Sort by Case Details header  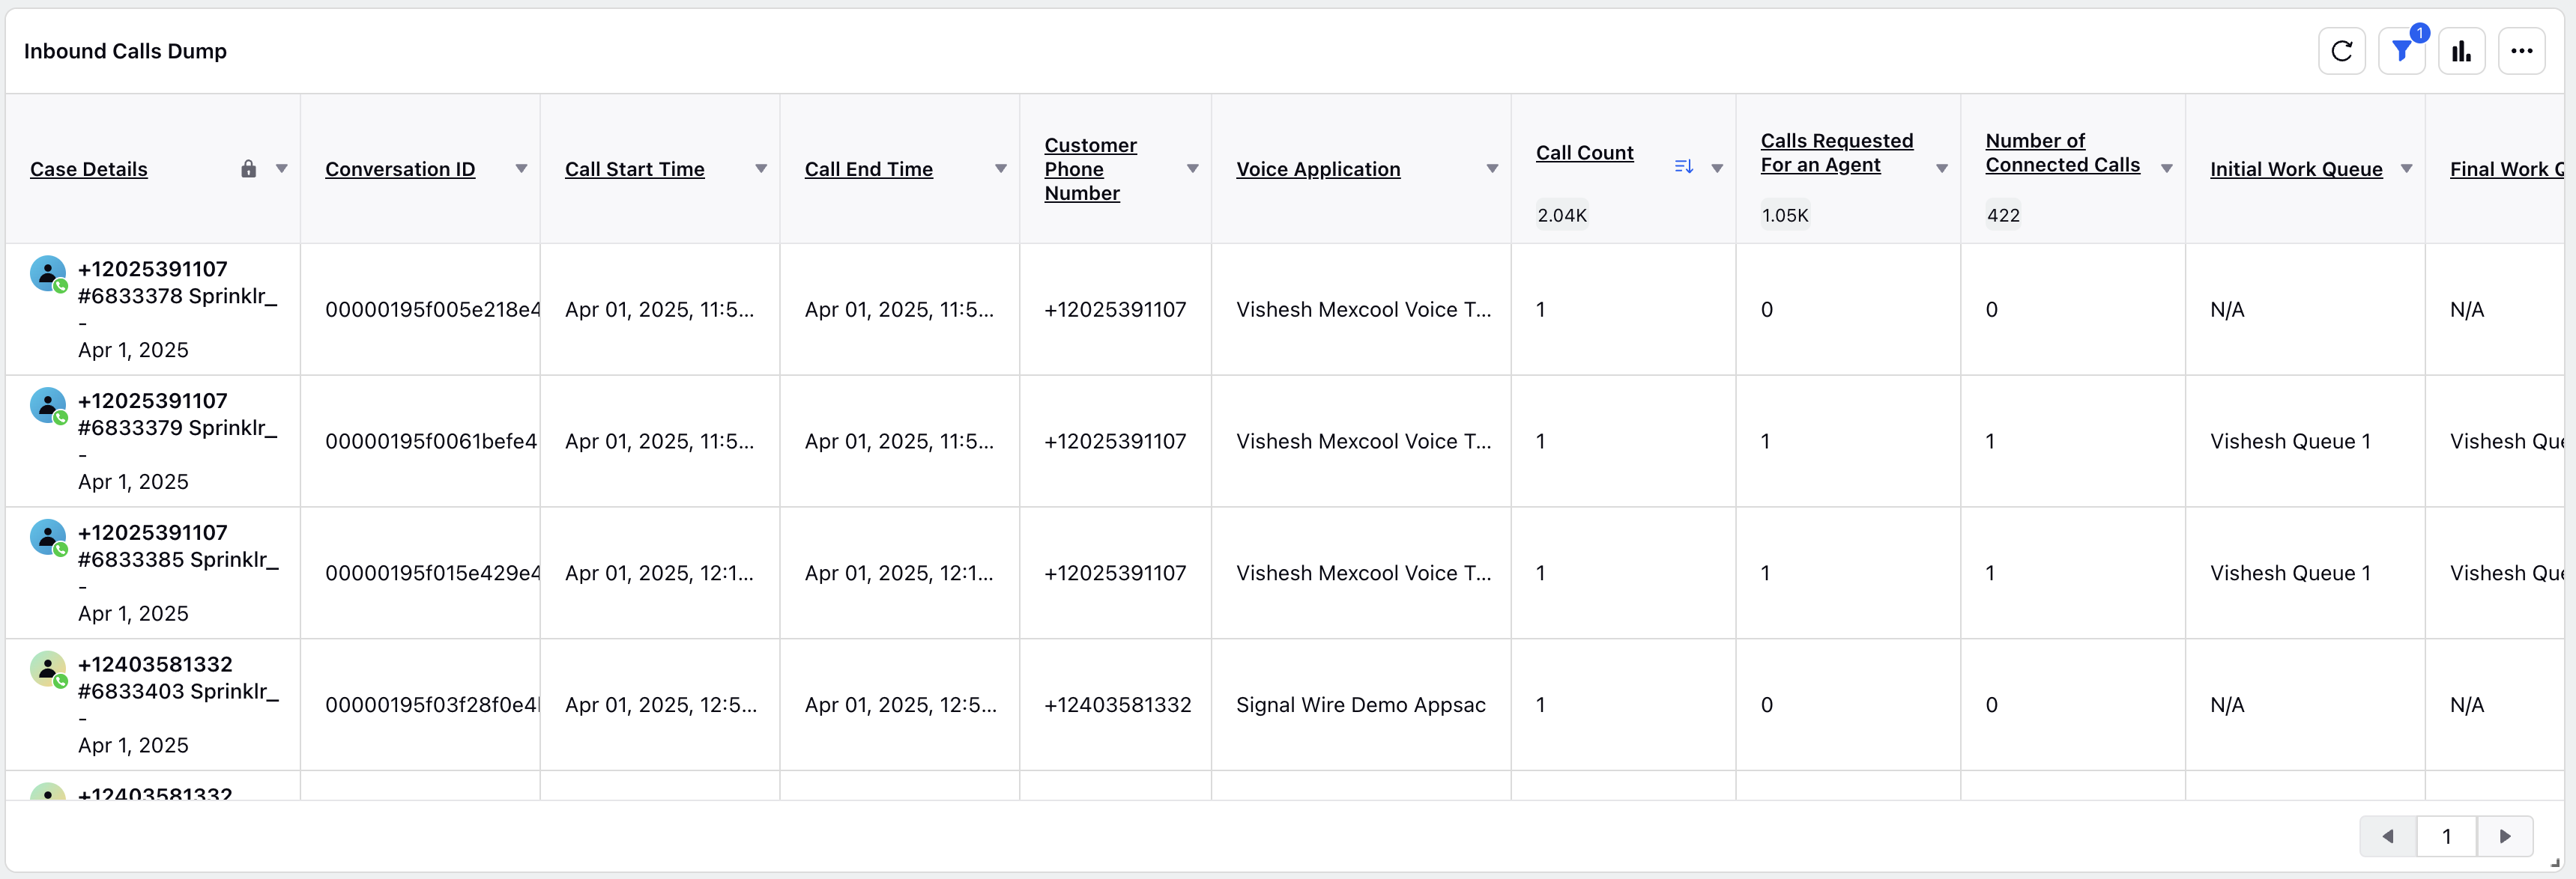coord(89,168)
